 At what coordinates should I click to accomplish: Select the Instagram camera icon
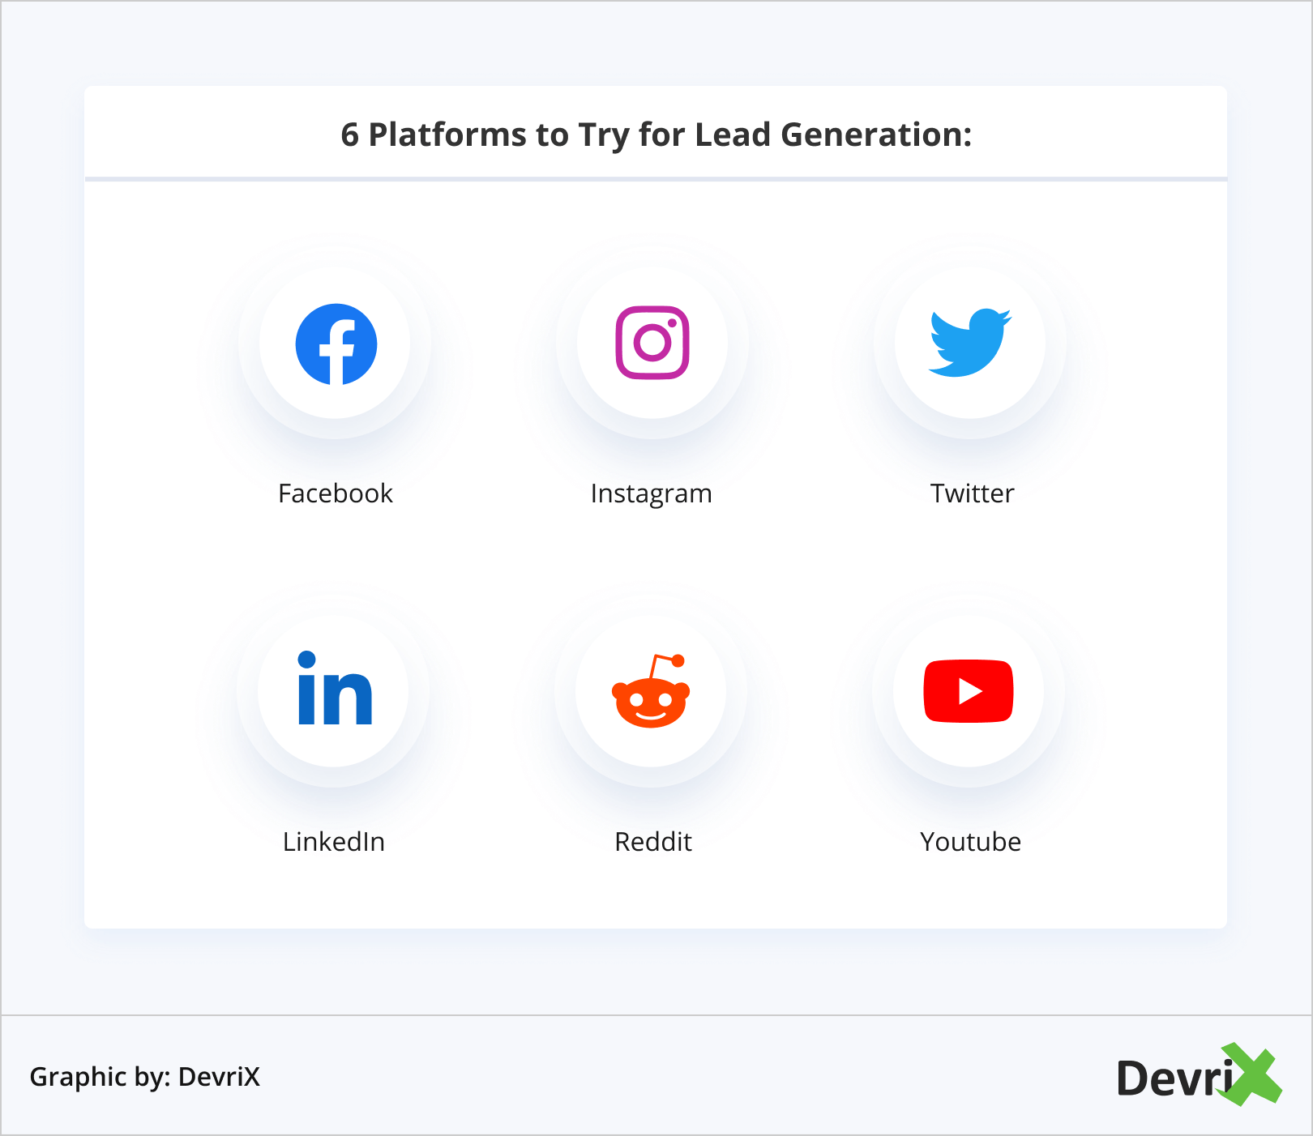(x=652, y=343)
